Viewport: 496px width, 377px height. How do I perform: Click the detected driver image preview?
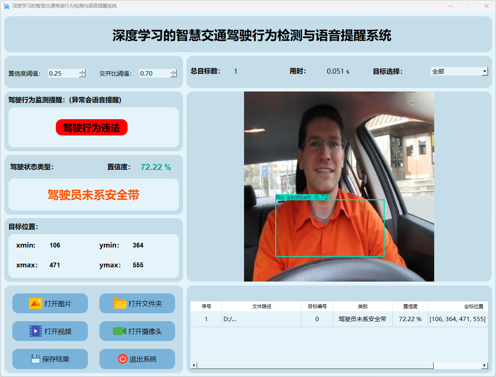339,187
